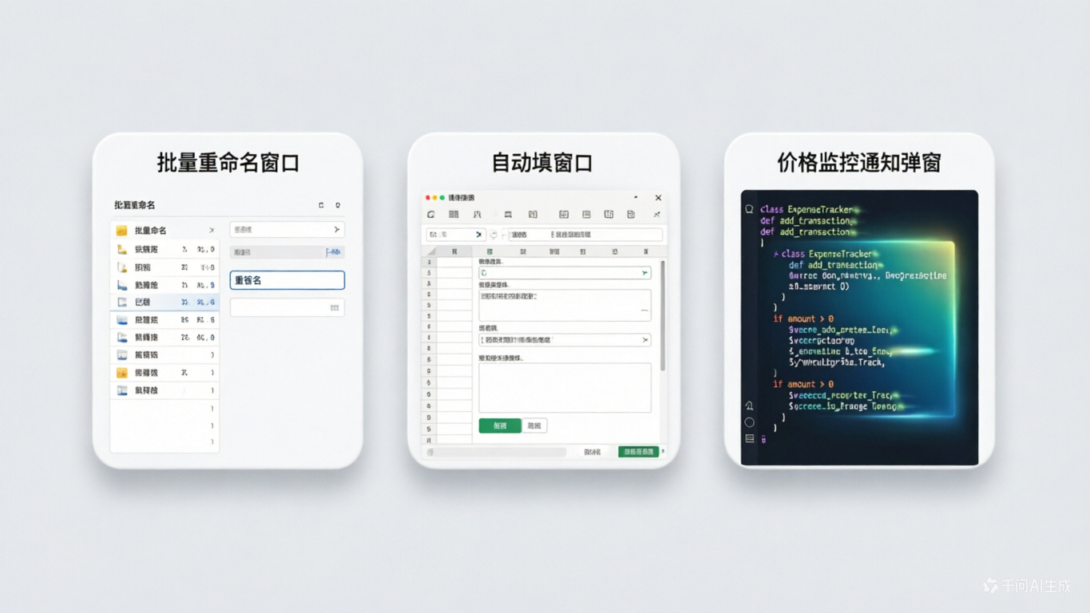Click the horizontal scrollbar at the spreadsheet bottom
This screenshot has width=1090, height=613.
pyautogui.click(x=497, y=453)
